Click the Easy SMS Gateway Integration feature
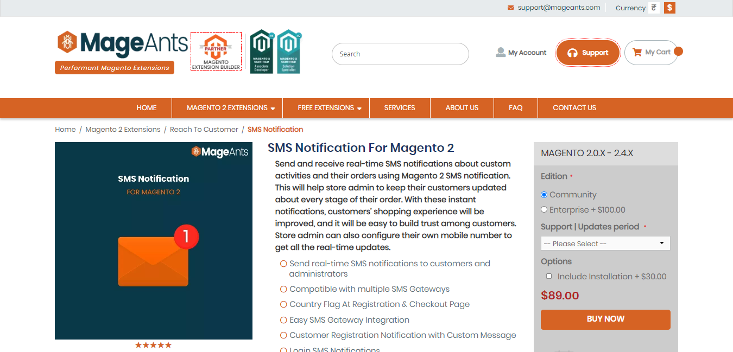 pyautogui.click(x=349, y=320)
